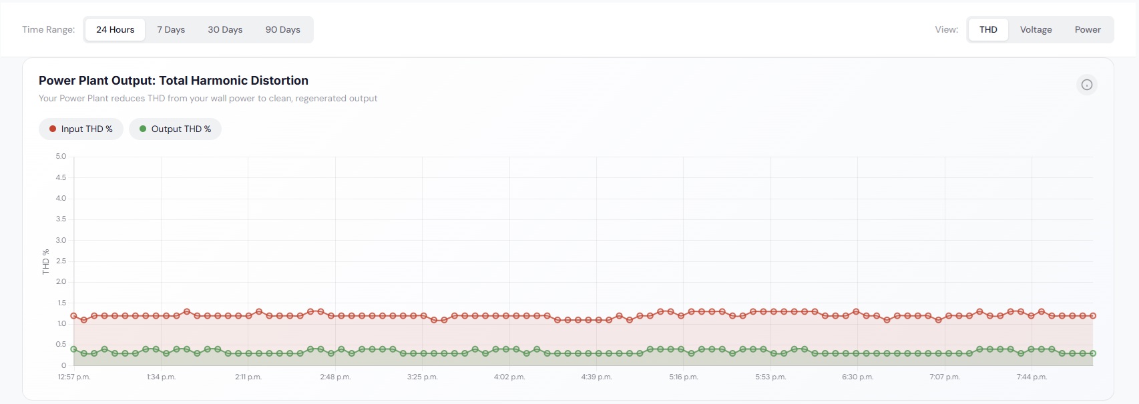The image size is (1139, 404).
Task: Show the 30 Days time range
Action: coord(225,30)
